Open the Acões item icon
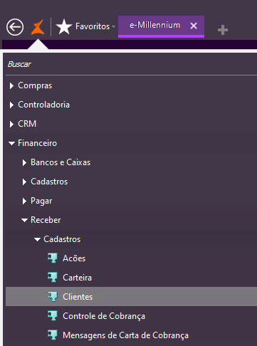Viewport: 257px width, 346px height. coord(53,258)
